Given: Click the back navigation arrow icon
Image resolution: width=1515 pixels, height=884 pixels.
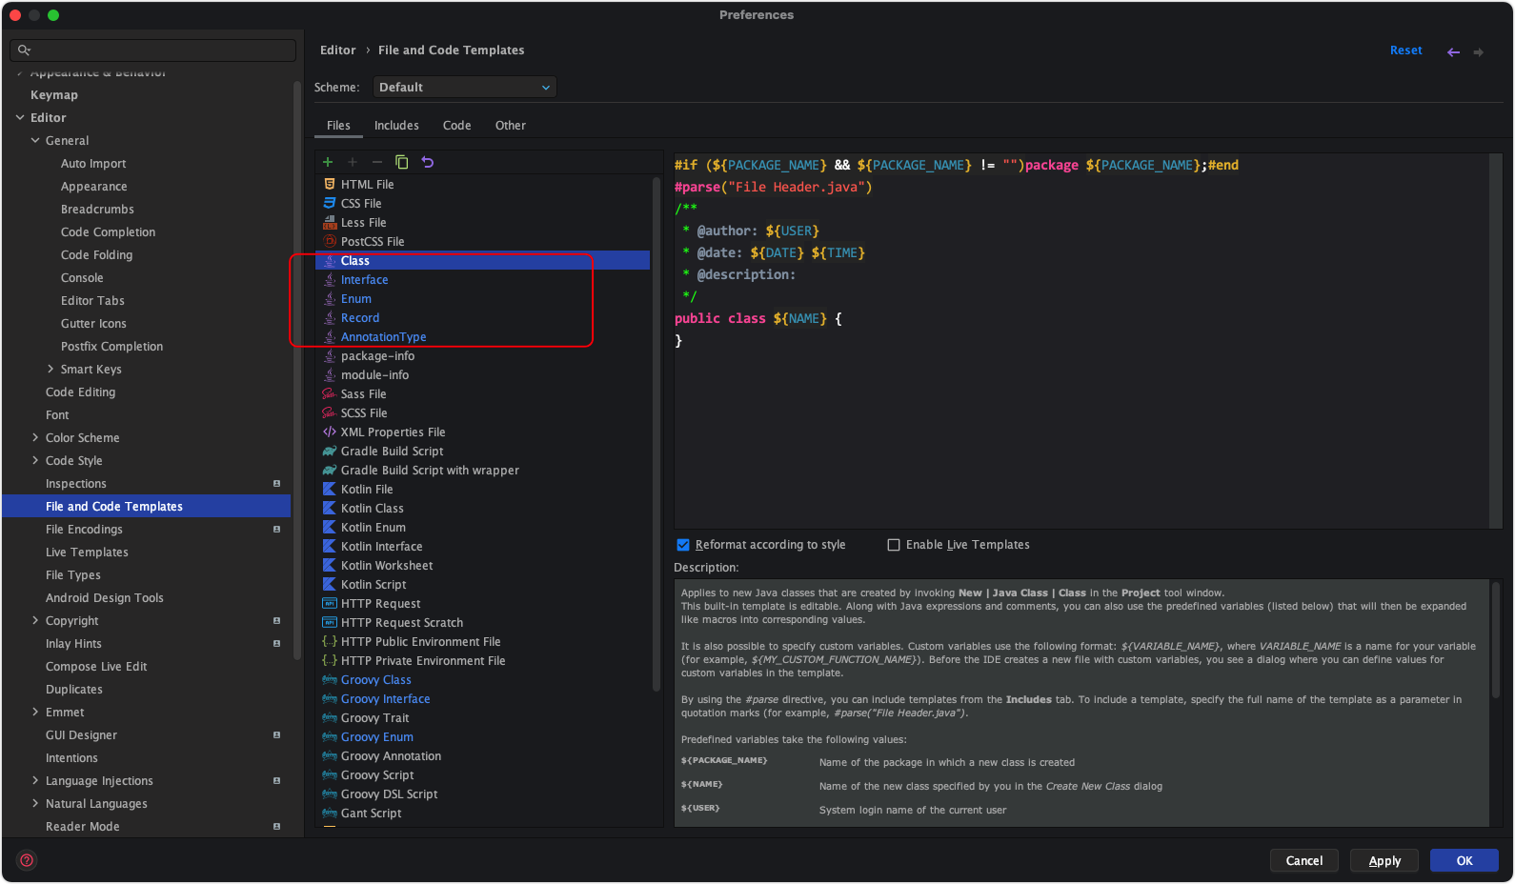Looking at the screenshot, I should click(x=1453, y=51).
